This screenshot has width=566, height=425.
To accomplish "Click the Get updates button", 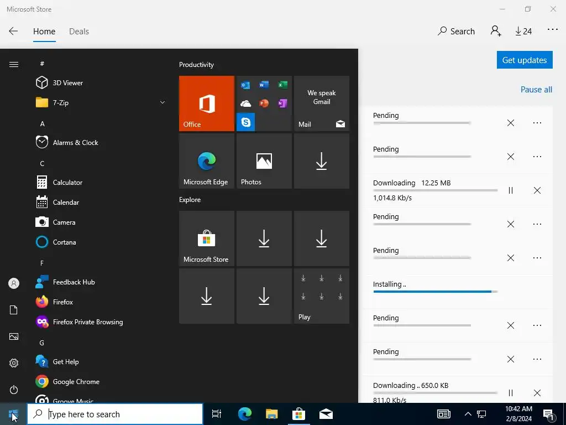I will tap(525, 60).
